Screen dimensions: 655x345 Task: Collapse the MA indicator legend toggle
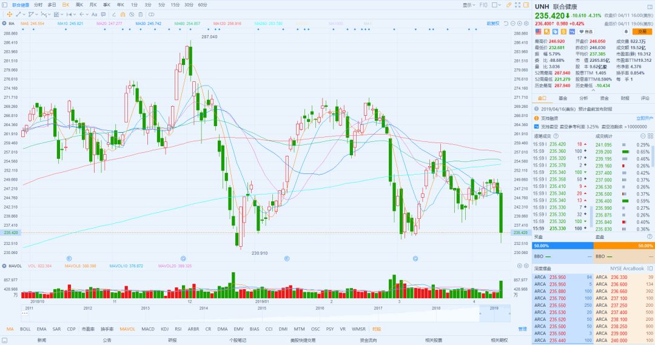pos(4,24)
